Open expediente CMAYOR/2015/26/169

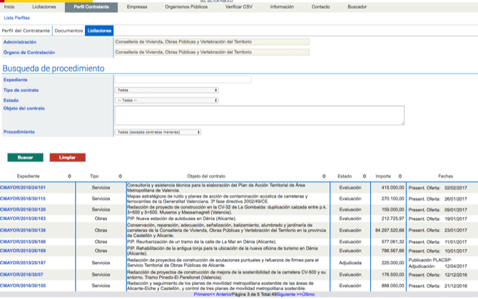pyautogui.click(x=23, y=251)
